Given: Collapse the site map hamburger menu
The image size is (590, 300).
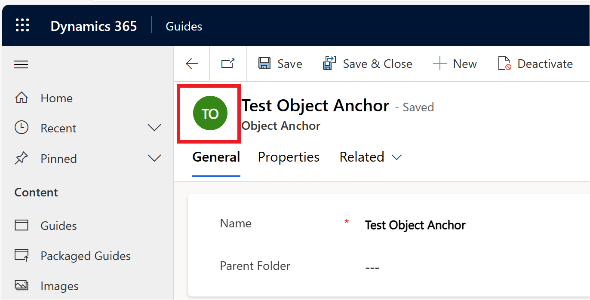Looking at the screenshot, I should pos(21,64).
